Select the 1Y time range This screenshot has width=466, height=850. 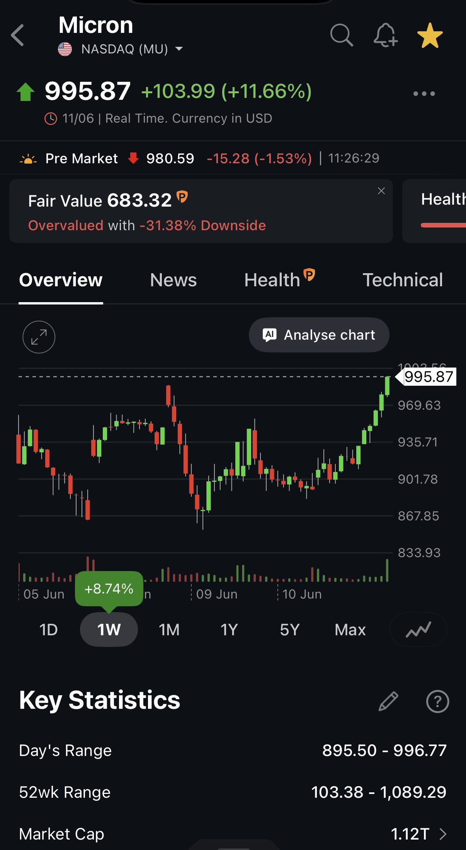pyautogui.click(x=229, y=630)
